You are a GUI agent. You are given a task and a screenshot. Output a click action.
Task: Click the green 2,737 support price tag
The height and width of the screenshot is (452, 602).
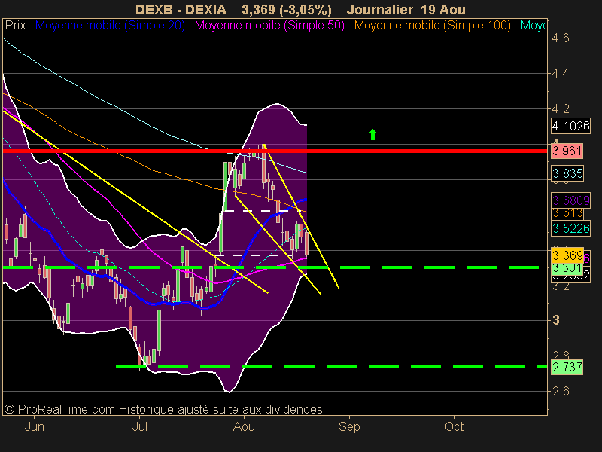click(x=567, y=367)
